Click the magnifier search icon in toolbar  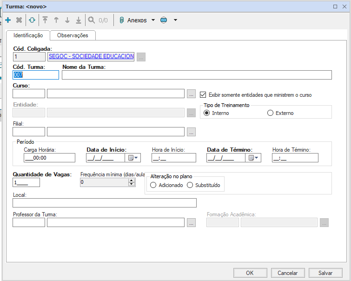coord(92,20)
